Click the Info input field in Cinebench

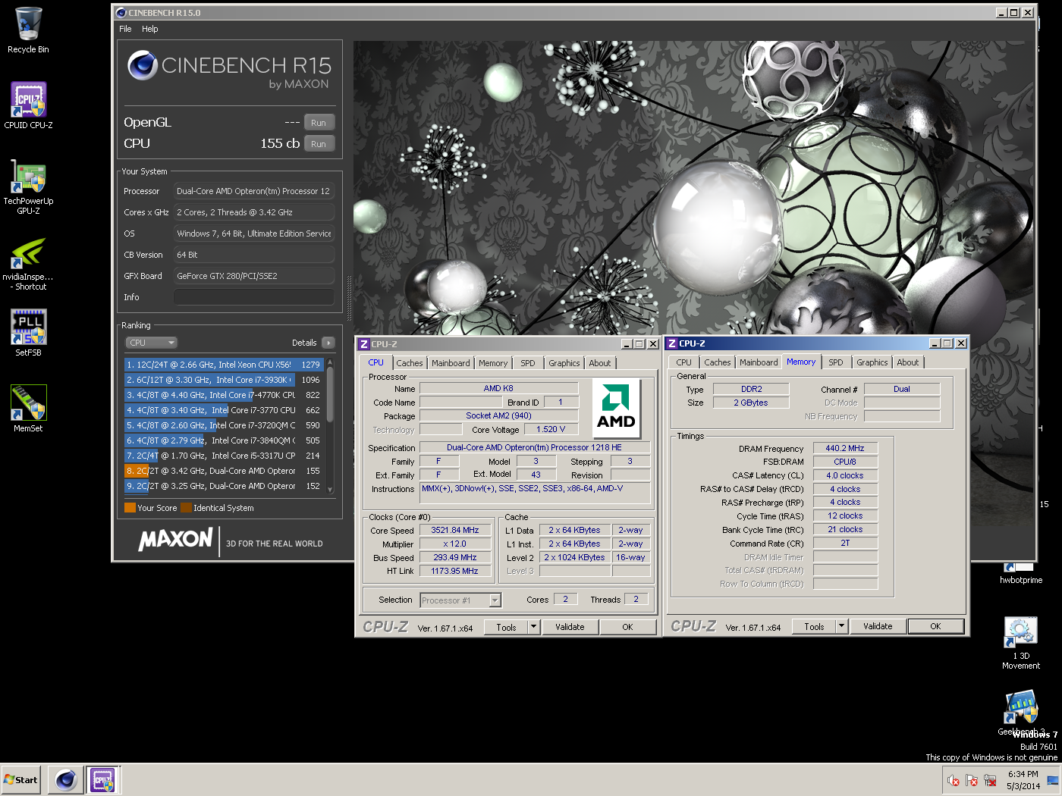254,297
